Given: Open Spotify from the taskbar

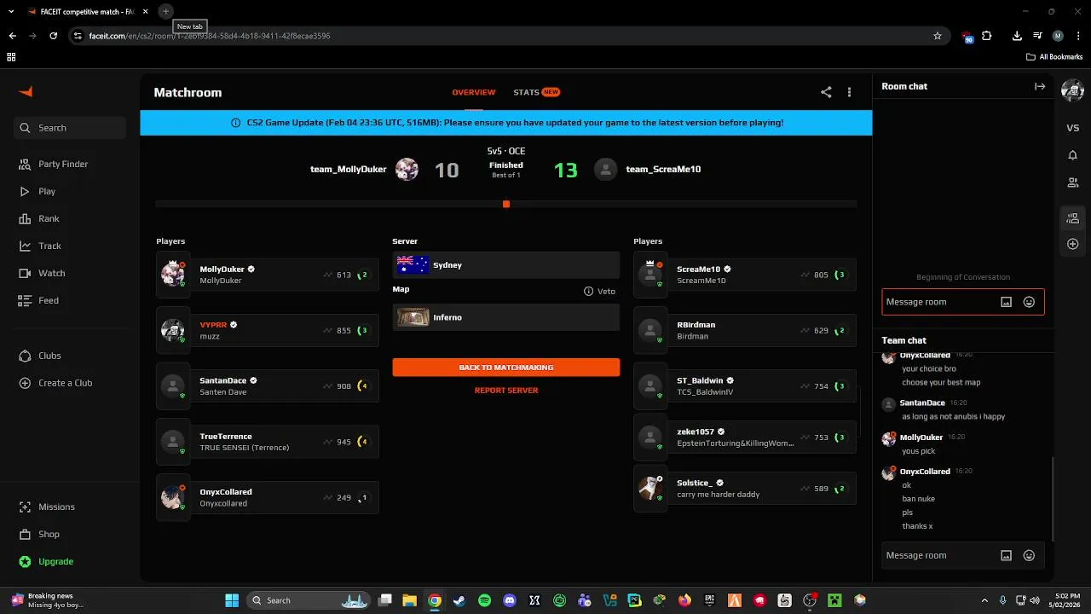Looking at the screenshot, I should point(484,600).
